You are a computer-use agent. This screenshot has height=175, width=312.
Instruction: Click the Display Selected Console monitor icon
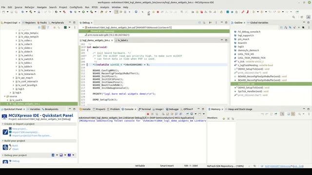(192, 114)
